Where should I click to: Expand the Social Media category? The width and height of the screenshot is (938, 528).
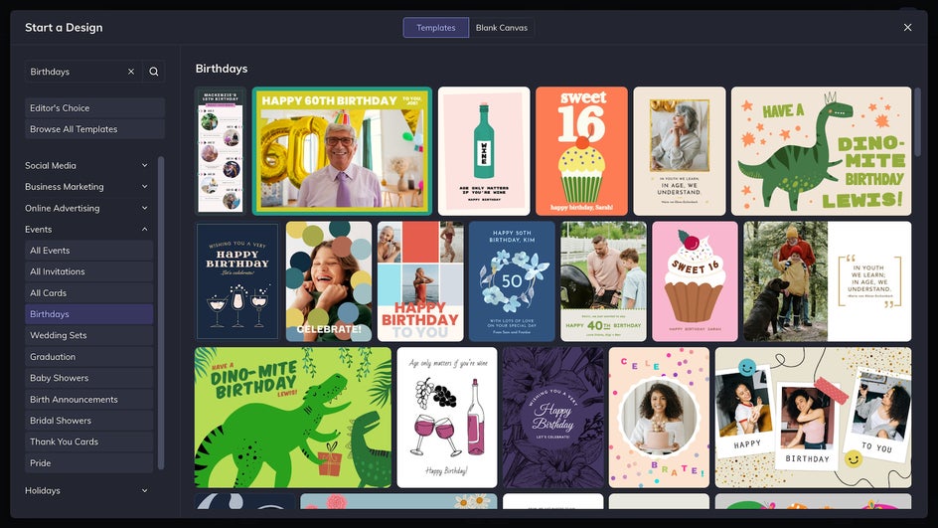(86, 165)
